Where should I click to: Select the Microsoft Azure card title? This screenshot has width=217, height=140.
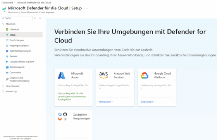[77, 75]
